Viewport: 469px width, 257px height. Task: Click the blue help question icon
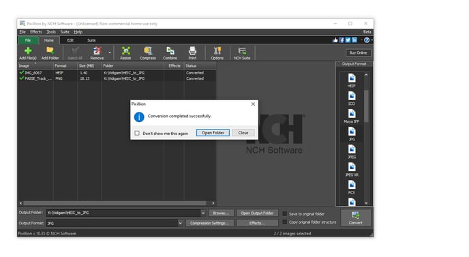pos(367,40)
